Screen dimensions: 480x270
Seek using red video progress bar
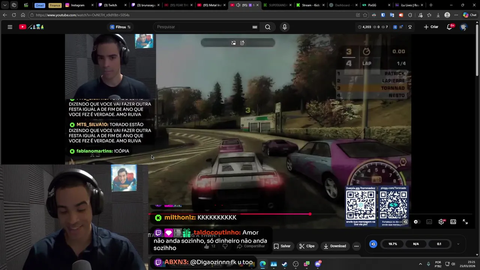coord(229,214)
